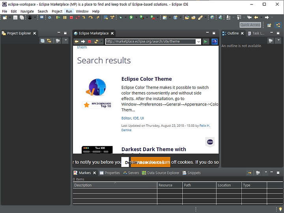Click the debug Step Over icon
Image resolution: width=284 pixels, height=213 pixels.
(91, 18)
